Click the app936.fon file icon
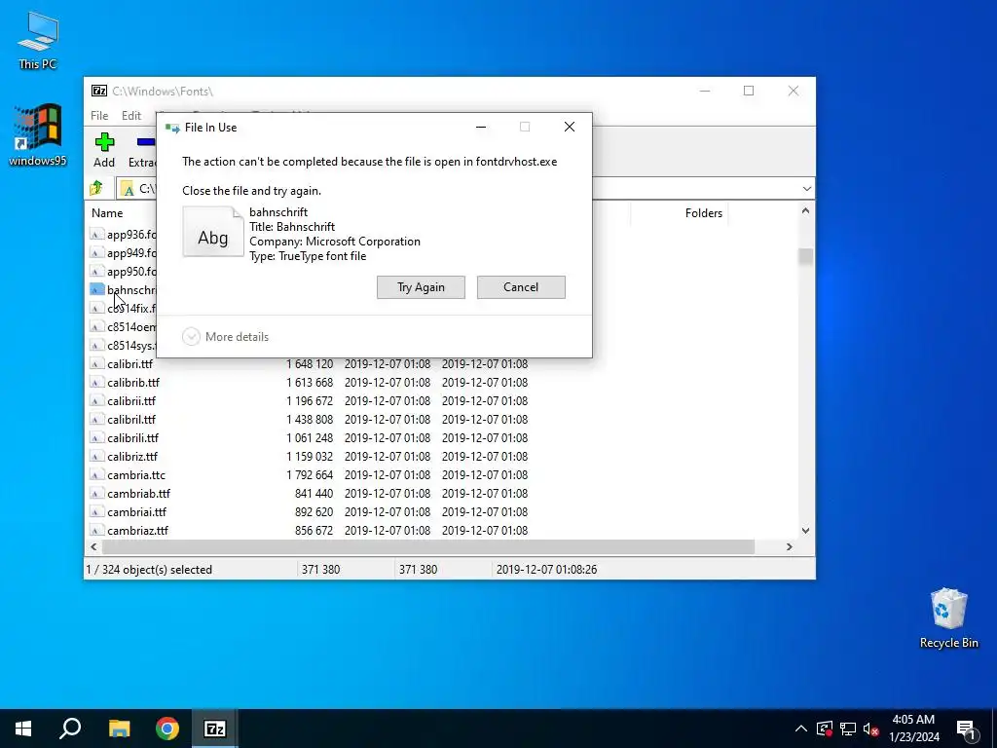This screenshot has height=748, width=997. pyautogui.click(x=96, y=235)
